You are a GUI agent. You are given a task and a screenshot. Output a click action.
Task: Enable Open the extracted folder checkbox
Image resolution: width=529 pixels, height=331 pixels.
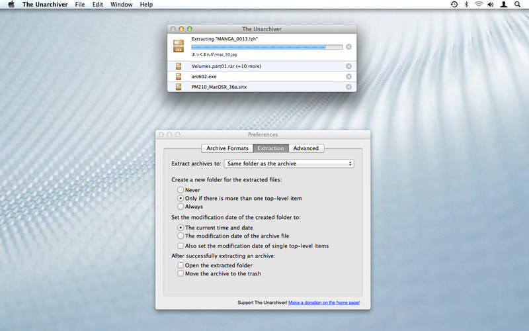(x=181, y=265)
